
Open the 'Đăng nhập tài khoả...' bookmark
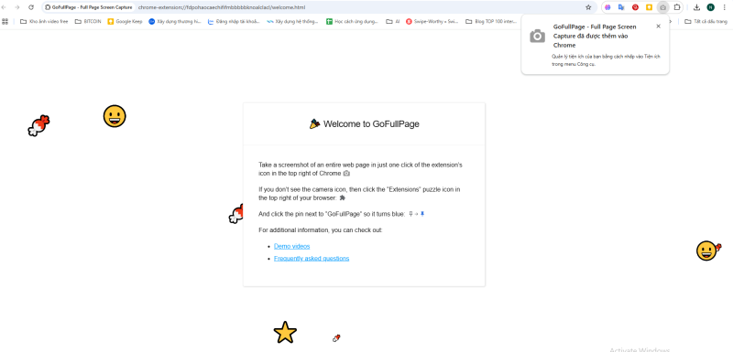[x=234, y=21]
